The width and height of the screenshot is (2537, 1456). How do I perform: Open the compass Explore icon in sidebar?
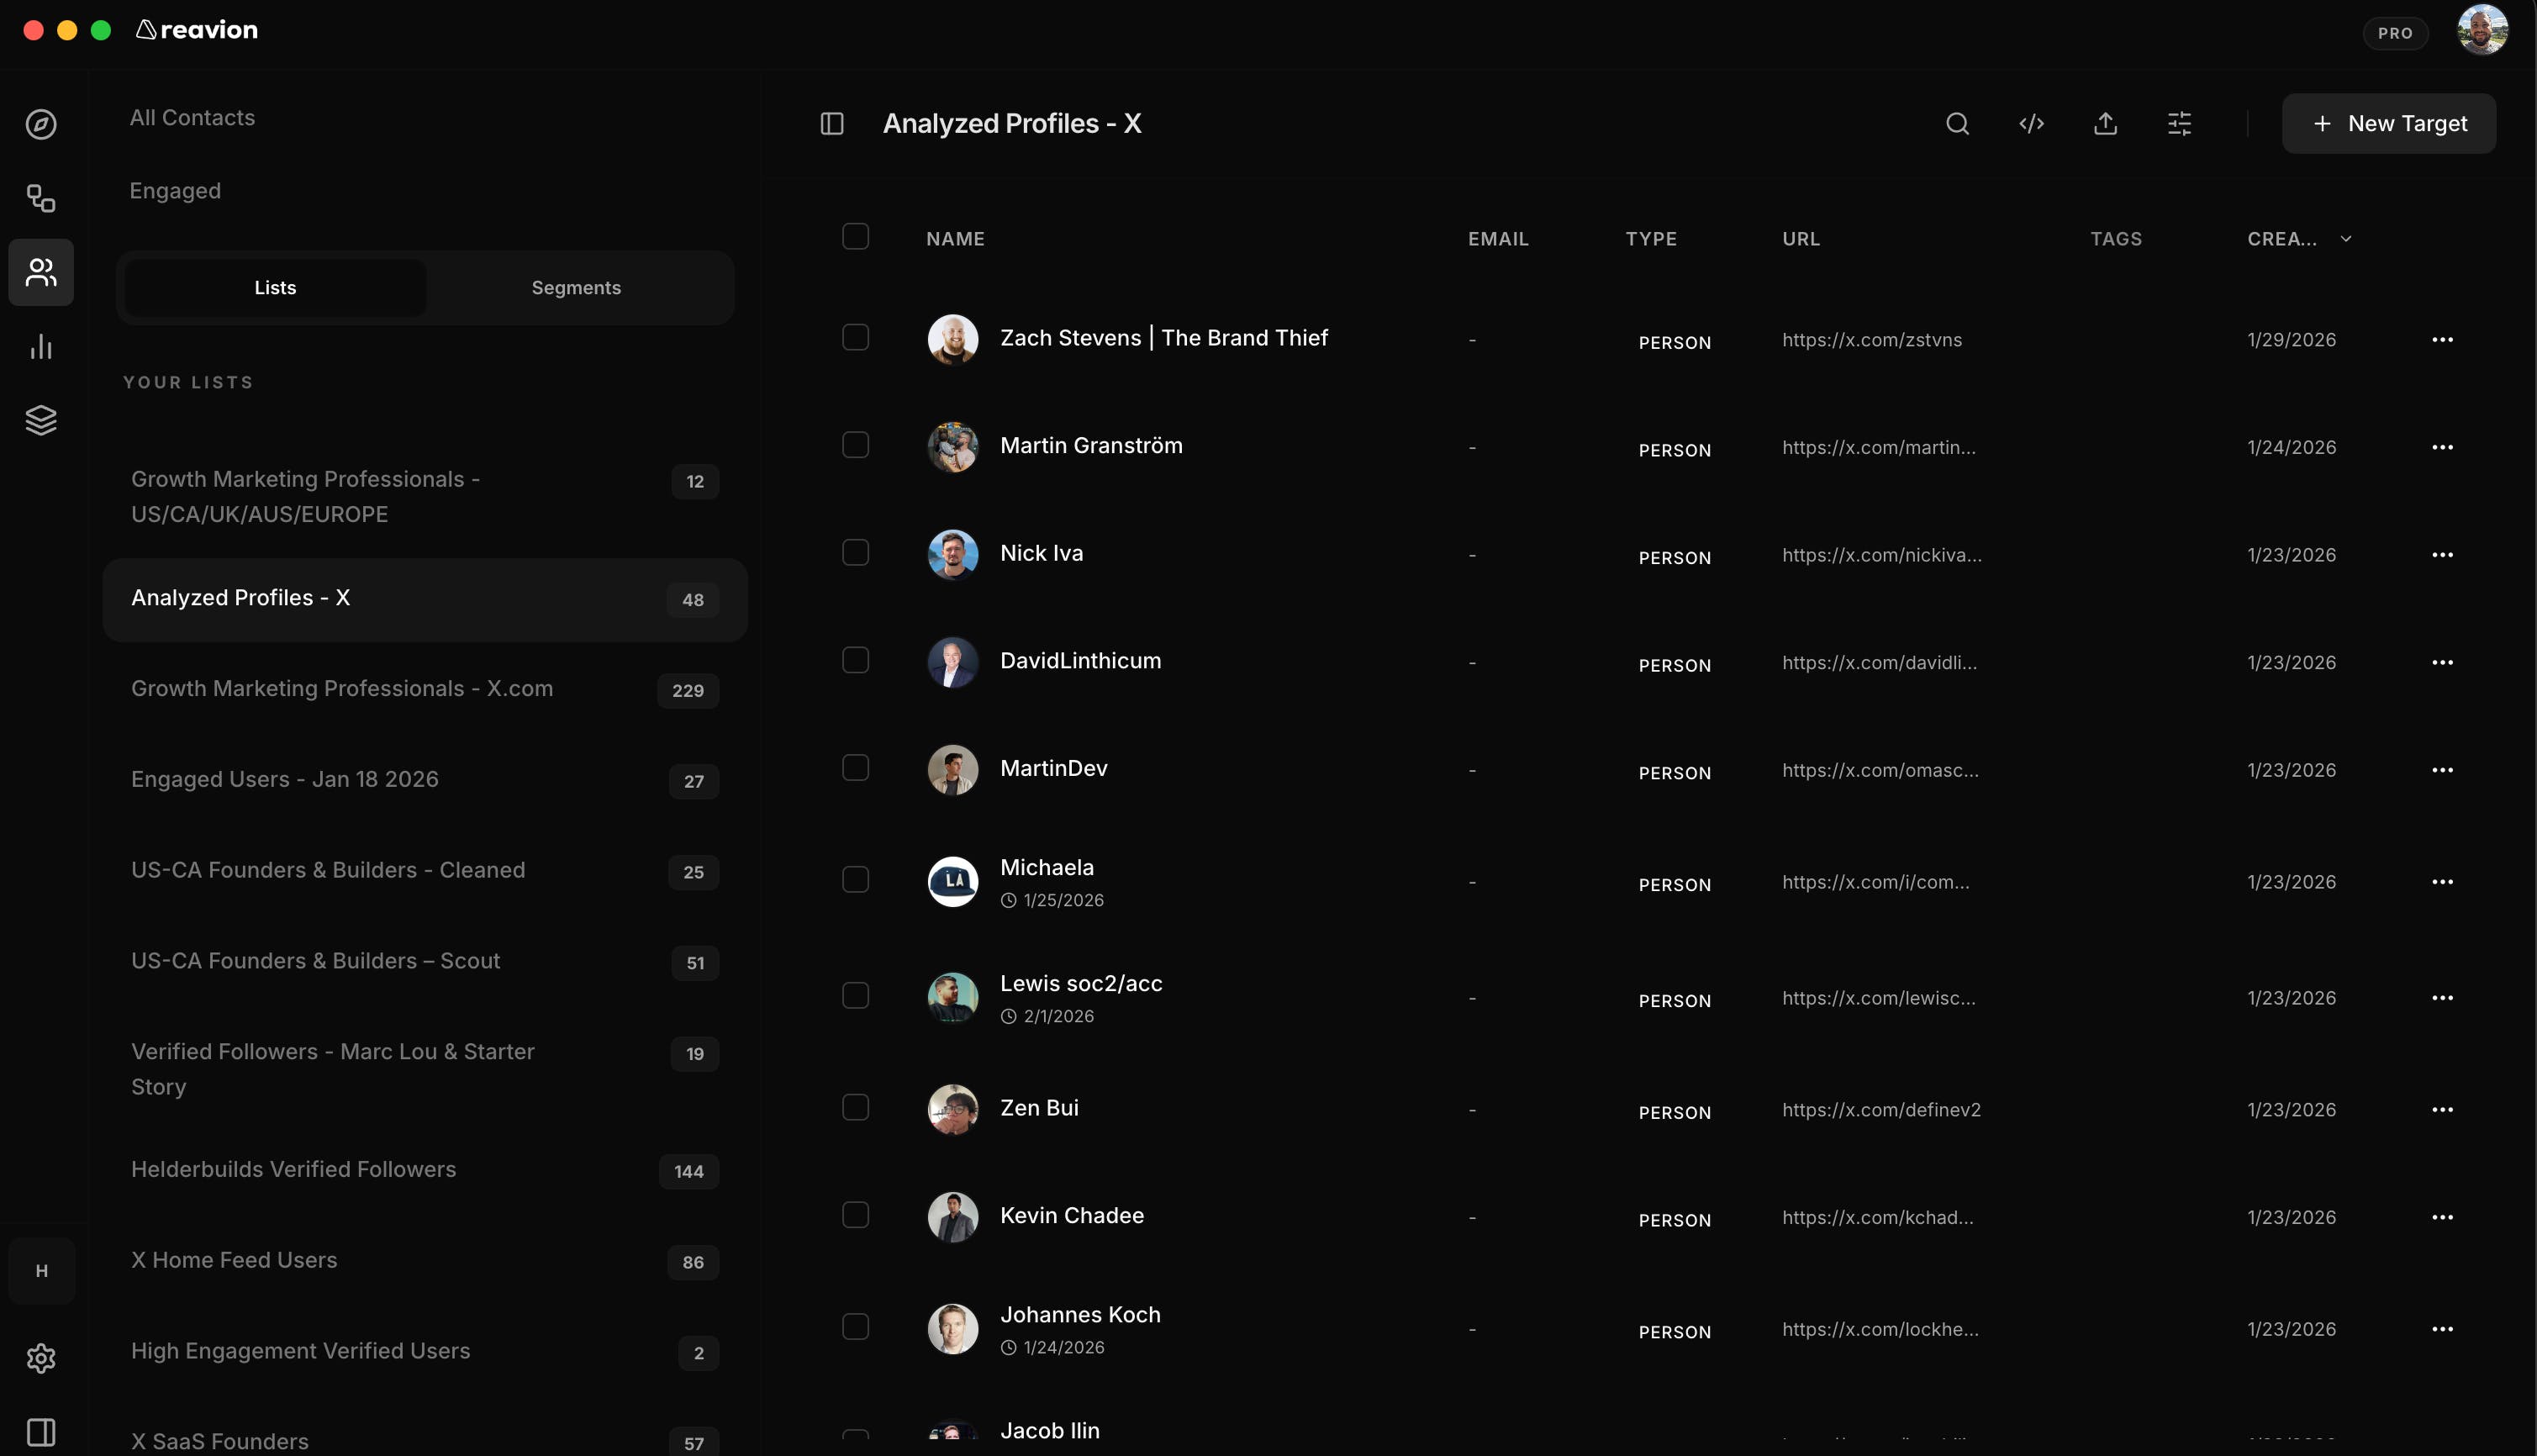[x=41, y=124]
